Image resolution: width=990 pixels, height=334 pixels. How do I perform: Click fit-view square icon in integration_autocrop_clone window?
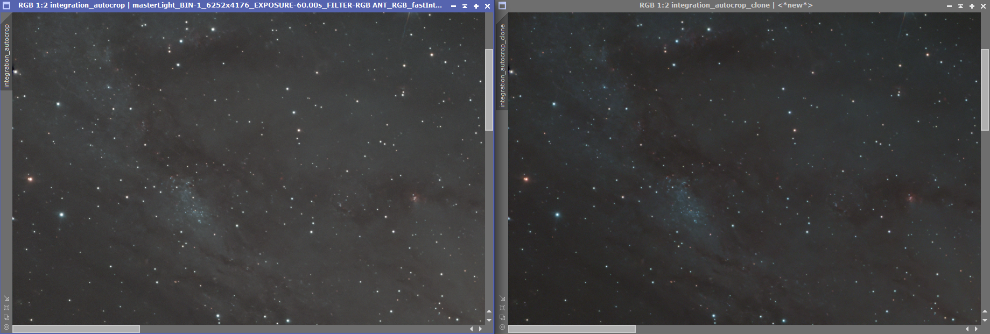pyautogui.click(x=502, y=308)
